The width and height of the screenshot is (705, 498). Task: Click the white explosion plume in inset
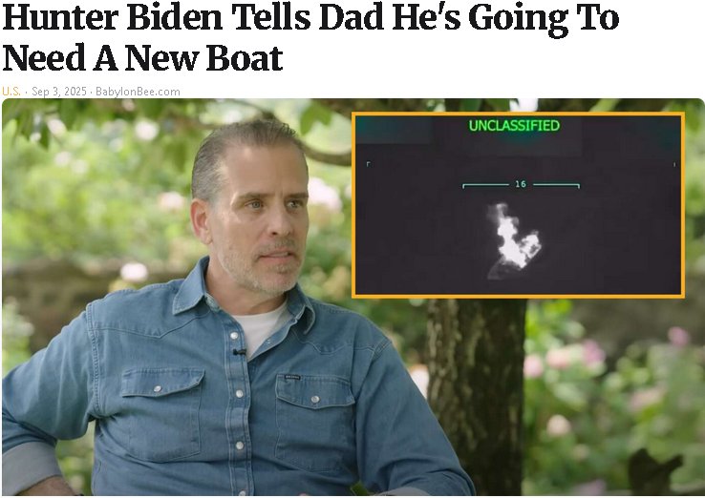(x=514, y=238)
